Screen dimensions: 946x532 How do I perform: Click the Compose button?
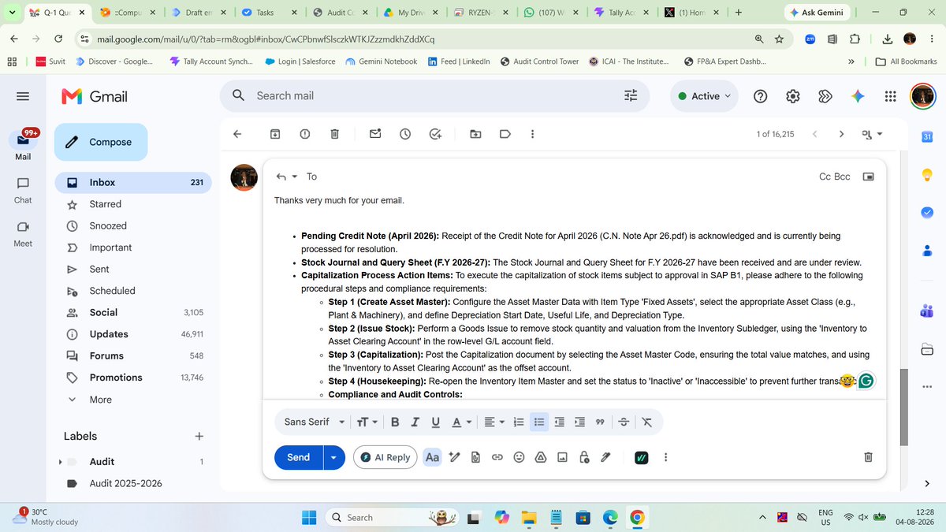[x=101, y=142]
